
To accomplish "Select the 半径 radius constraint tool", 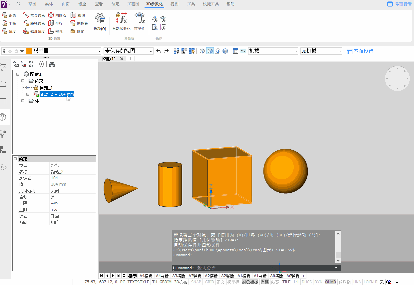I will tap(9, 23).
